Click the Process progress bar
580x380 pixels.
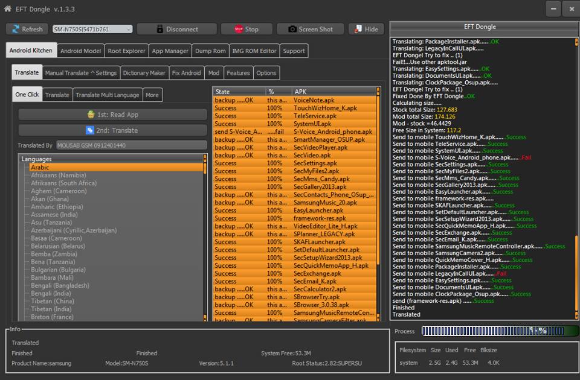500,331
